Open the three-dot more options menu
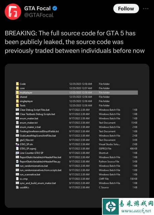 click(x=146, y=9)
